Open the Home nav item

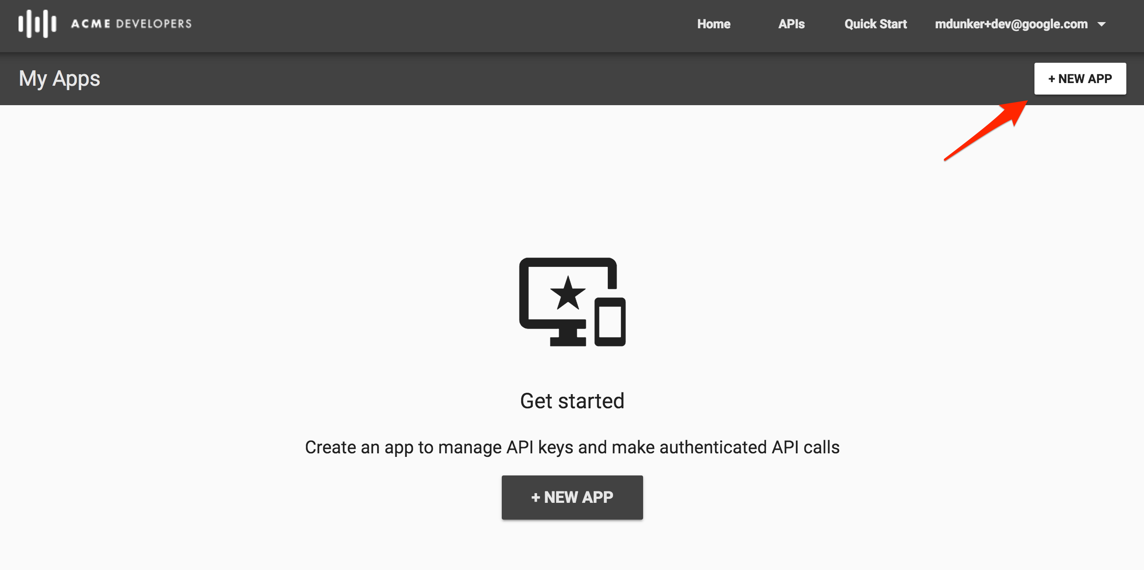tap(713, 24)
